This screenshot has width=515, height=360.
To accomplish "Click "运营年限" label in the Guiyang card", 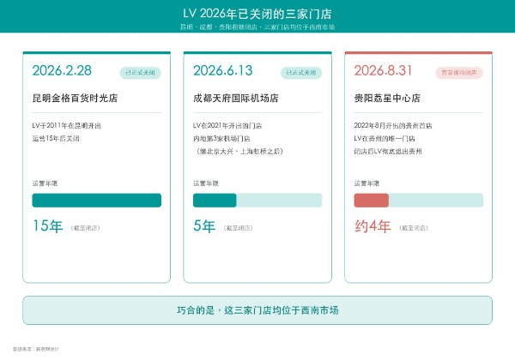I will click(x=367, y=183).
